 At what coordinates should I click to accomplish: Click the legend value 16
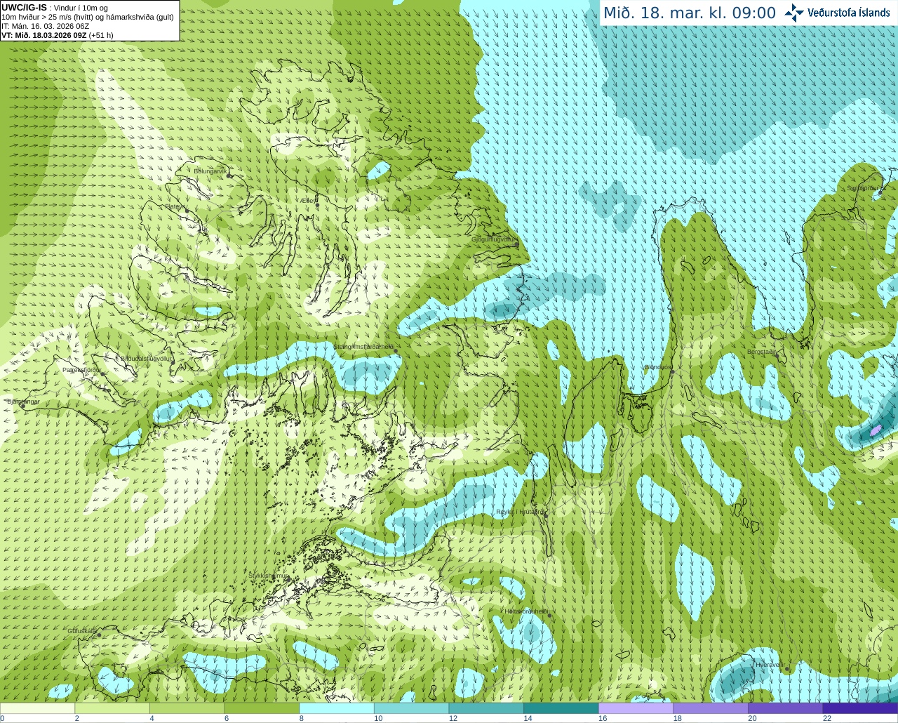(602, 718)
